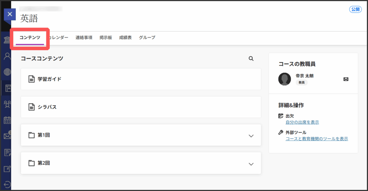Send message to 帝京 太朗 via envelope icon

pyautogui.click(x=346, y=79)
